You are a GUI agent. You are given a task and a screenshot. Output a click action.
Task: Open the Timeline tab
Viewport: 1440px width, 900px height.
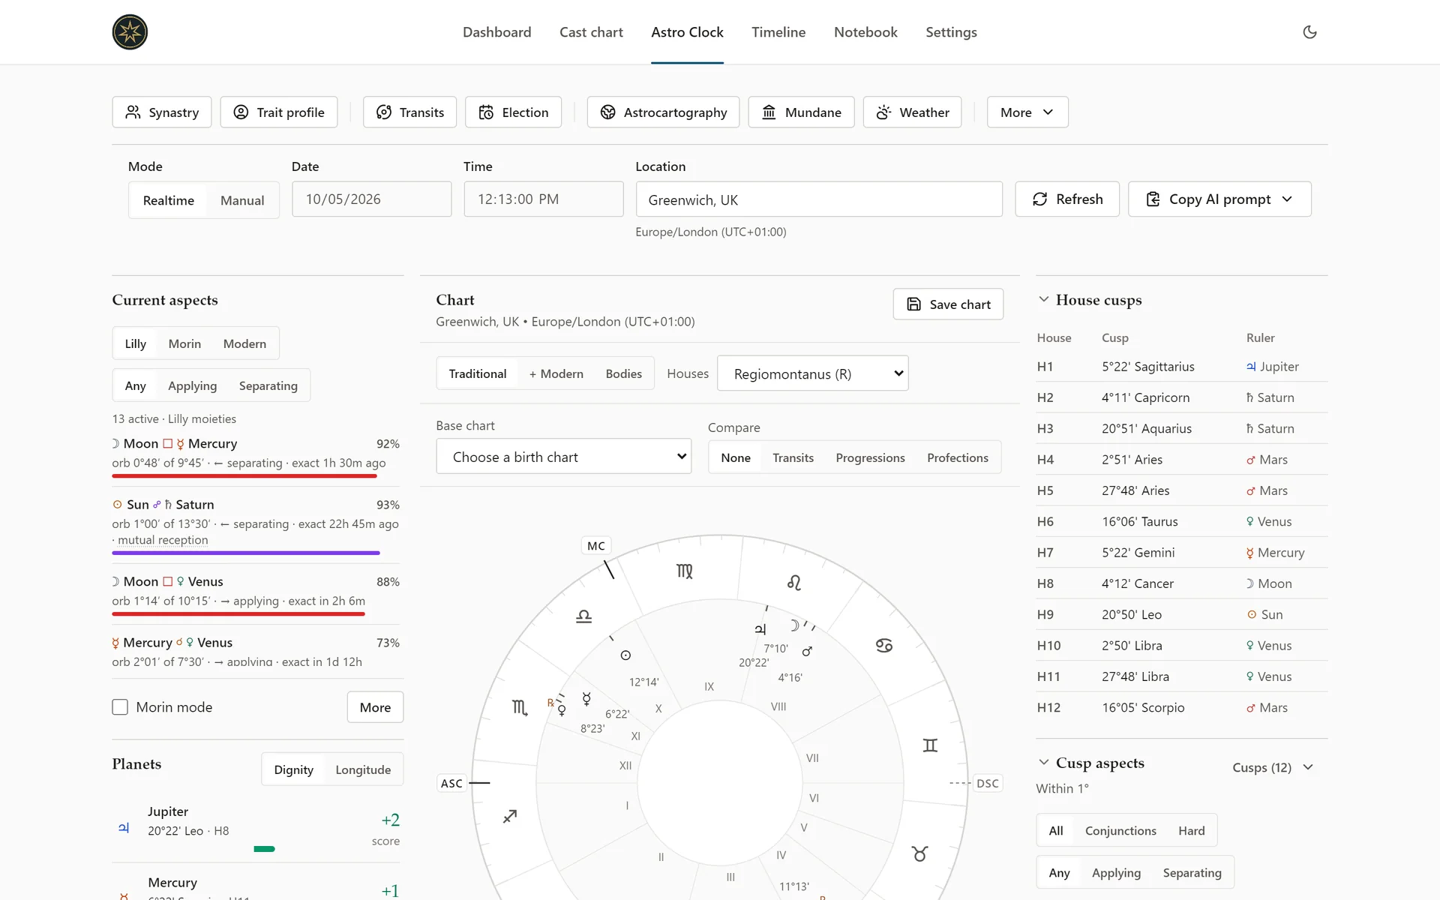(778, 32)
